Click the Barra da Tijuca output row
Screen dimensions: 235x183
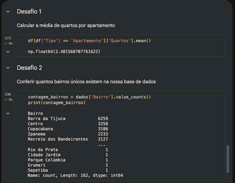pos(47,119)
